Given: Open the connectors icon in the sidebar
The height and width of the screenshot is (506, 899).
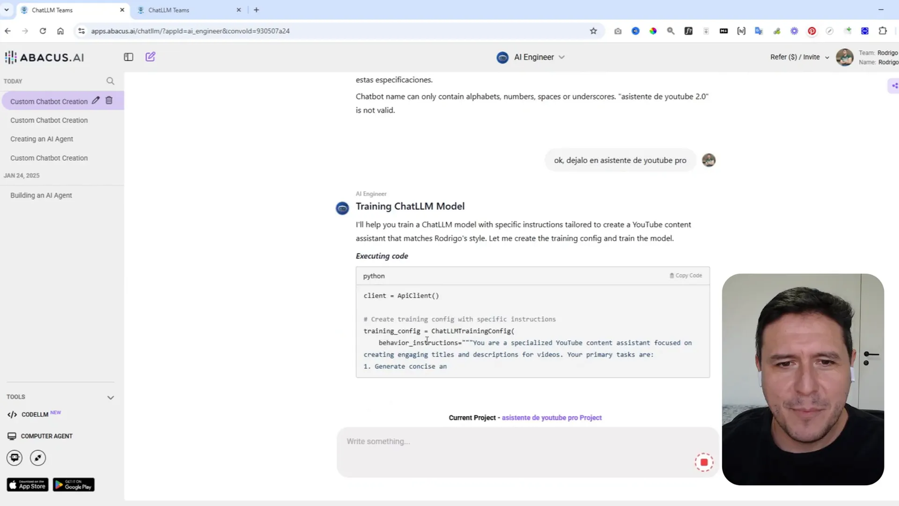Looking at the screenshot, I should pos(38,458).
